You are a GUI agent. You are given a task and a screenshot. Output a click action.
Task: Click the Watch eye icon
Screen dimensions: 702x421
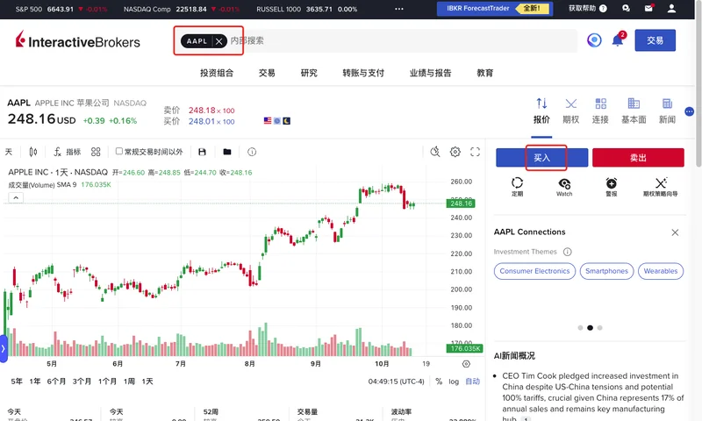click(564, 183)
